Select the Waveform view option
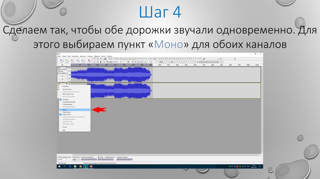 click(75, 99)
